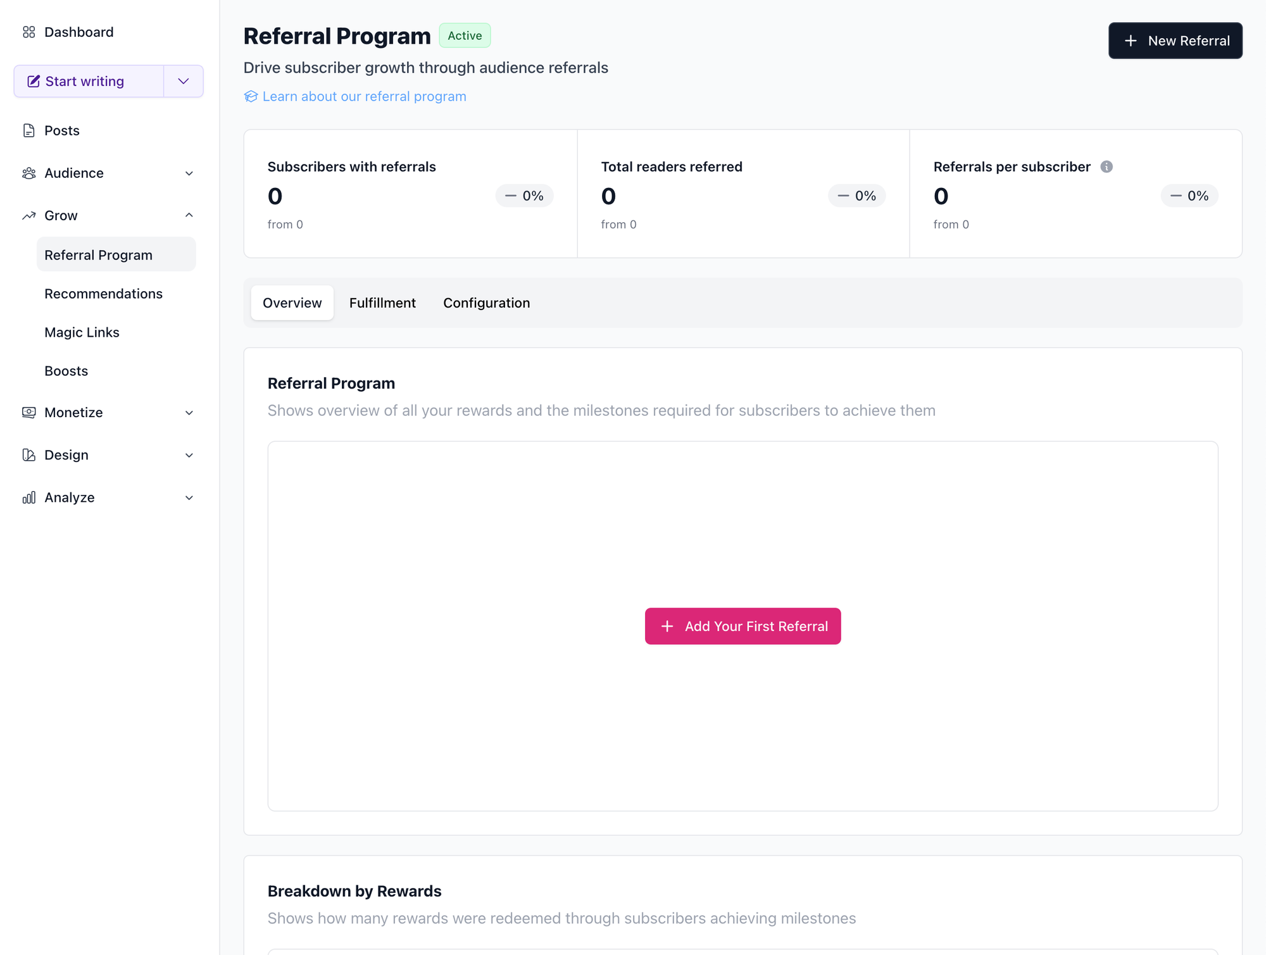This screenshot has width=1266, height=955.
Task: Select Magic Links in the sidebar
Action: (82, 332)
